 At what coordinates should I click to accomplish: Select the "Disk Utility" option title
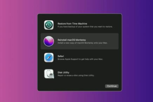[x=63, y=72]
